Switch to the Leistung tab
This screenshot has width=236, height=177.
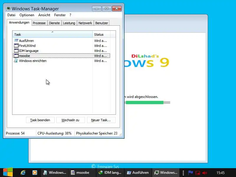(69, 23)
